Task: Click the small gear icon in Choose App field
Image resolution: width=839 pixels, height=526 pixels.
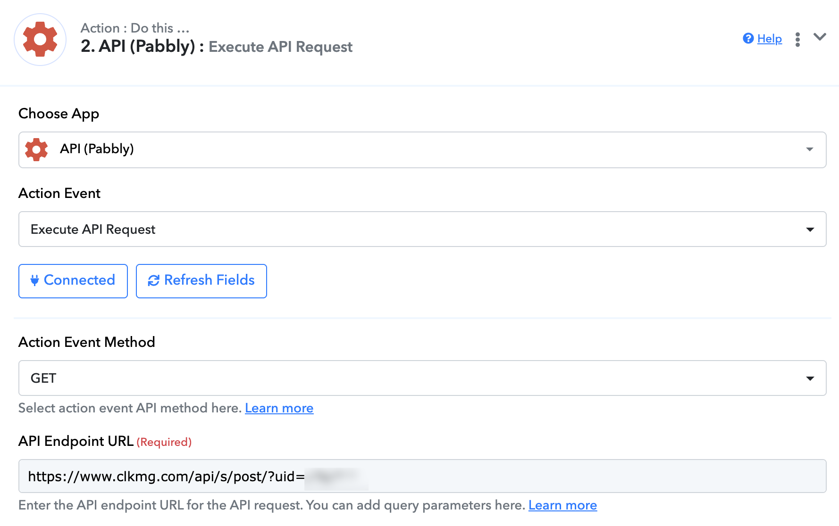Action: 36,150
